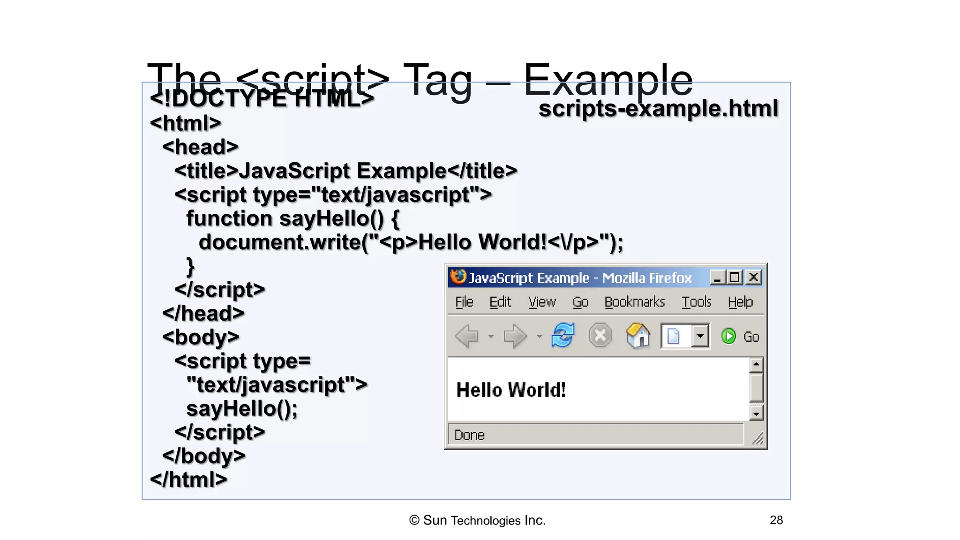Click the 'scripts-example.html' filename label
The width and height of the screenshot is (960, 540).
click(x=658, y=109)
